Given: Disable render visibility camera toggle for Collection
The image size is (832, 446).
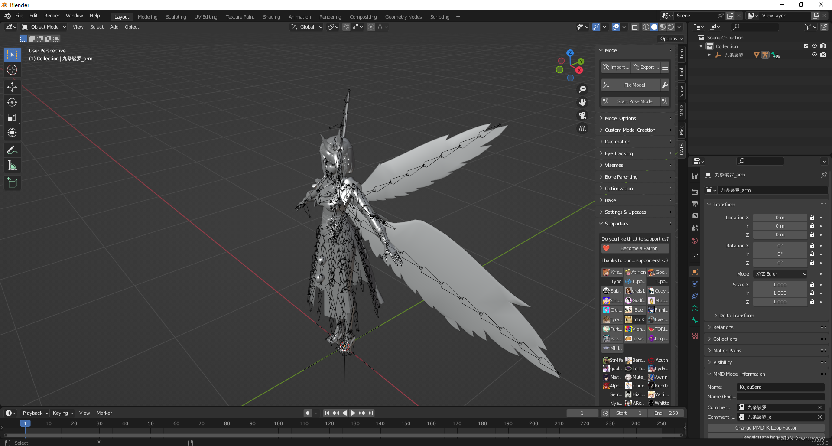Looking at the screenshot, I should tap(824, 46).
